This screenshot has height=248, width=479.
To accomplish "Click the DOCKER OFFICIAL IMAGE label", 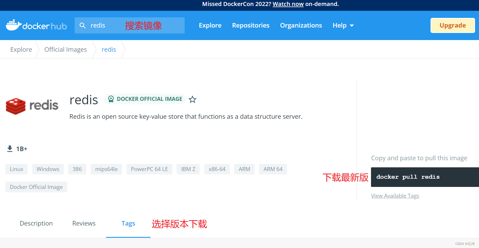I will [x=150, y=99].
